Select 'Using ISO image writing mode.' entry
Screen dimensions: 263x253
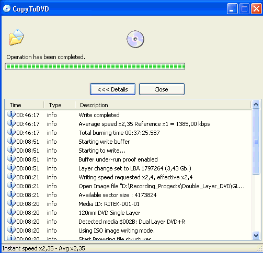(128, 231)
